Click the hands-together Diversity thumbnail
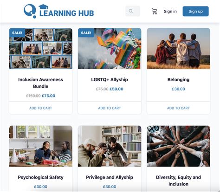Viewport: 220px width, 192px height. tap(178, 146)
